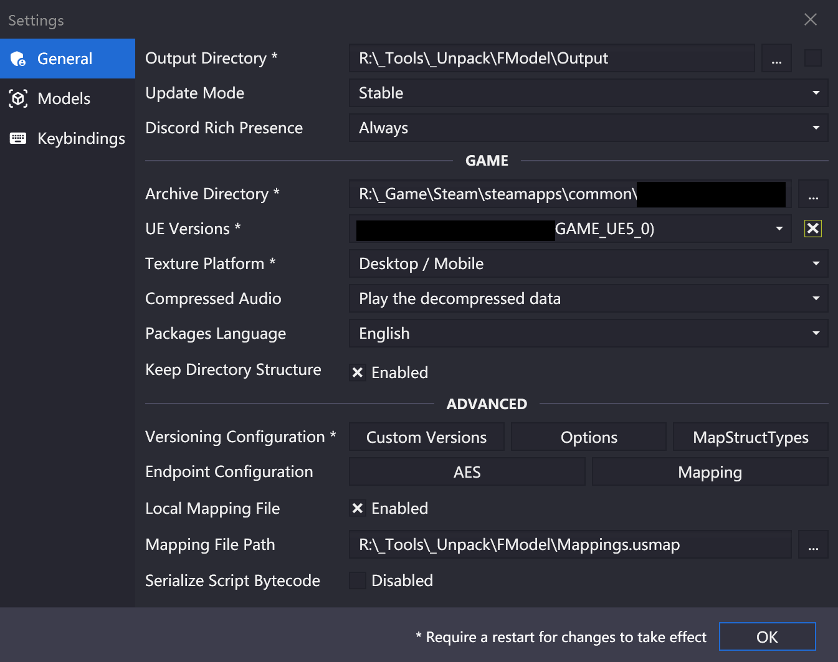The height and width of the screenshot is (662, 838).
Task: Click the Keybindings keyboard icon
Action: pos(18,138)
